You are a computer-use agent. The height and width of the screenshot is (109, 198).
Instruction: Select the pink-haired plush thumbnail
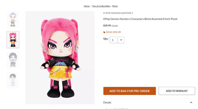coord(13,40)
